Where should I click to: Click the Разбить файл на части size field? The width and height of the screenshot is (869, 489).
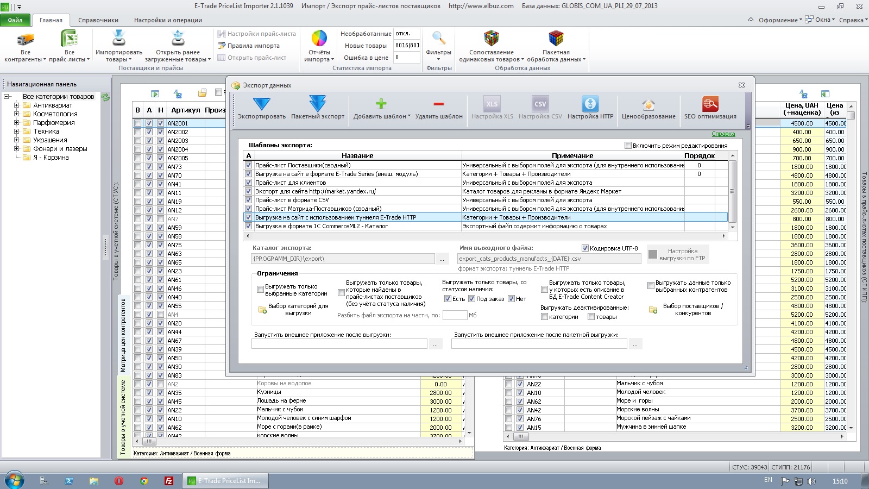click(x=455, y=315)
